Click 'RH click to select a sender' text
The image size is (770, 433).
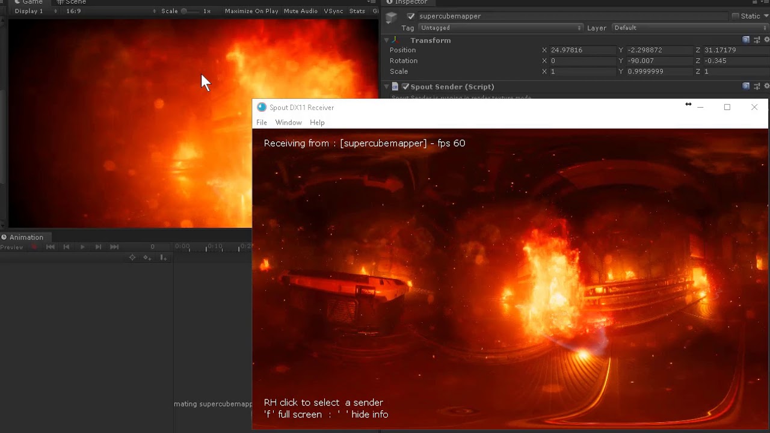click(x=324, y=402)
